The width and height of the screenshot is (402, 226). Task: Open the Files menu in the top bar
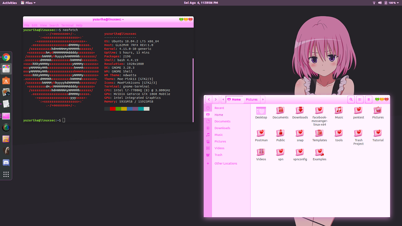coord(28,3)
